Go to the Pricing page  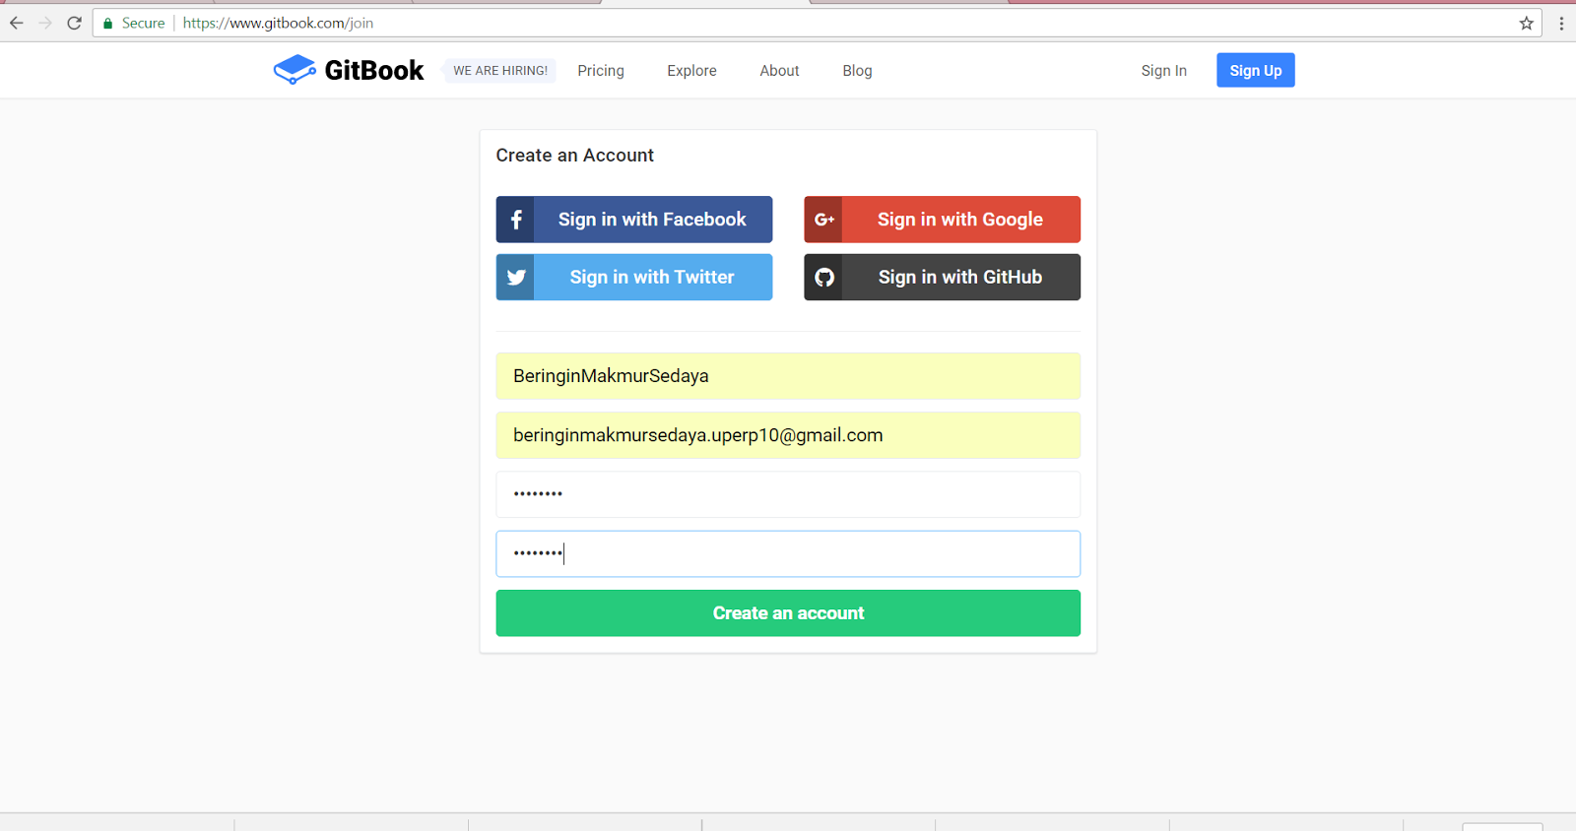[x=601, y=71]
